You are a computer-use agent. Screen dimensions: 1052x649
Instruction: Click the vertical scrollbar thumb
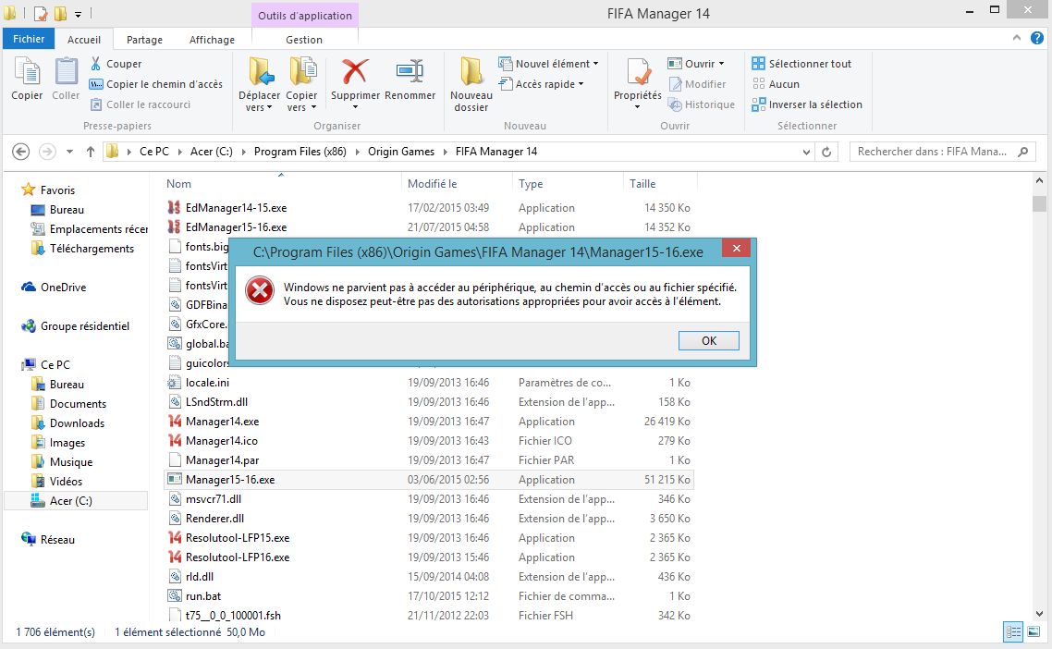[x=1039, y=203]
